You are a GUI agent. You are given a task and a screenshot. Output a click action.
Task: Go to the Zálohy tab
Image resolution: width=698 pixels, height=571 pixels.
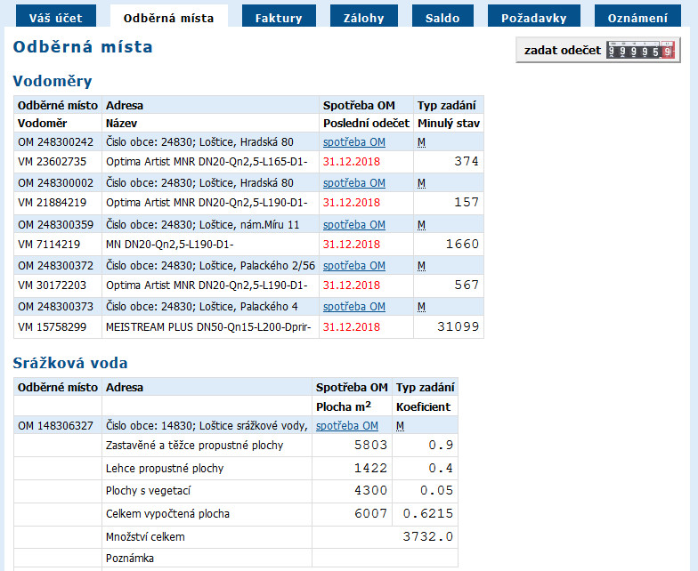(x=363, y=17)
